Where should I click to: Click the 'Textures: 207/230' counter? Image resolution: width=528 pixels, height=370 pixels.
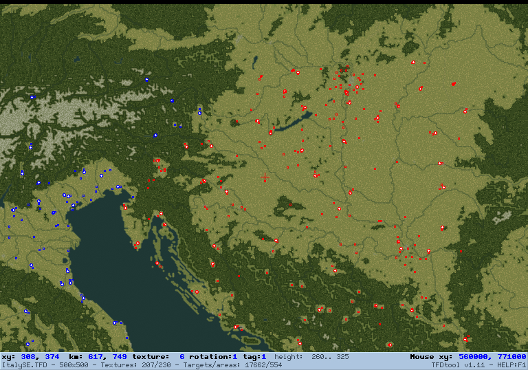pyautogui.click(x=136, y=365)
